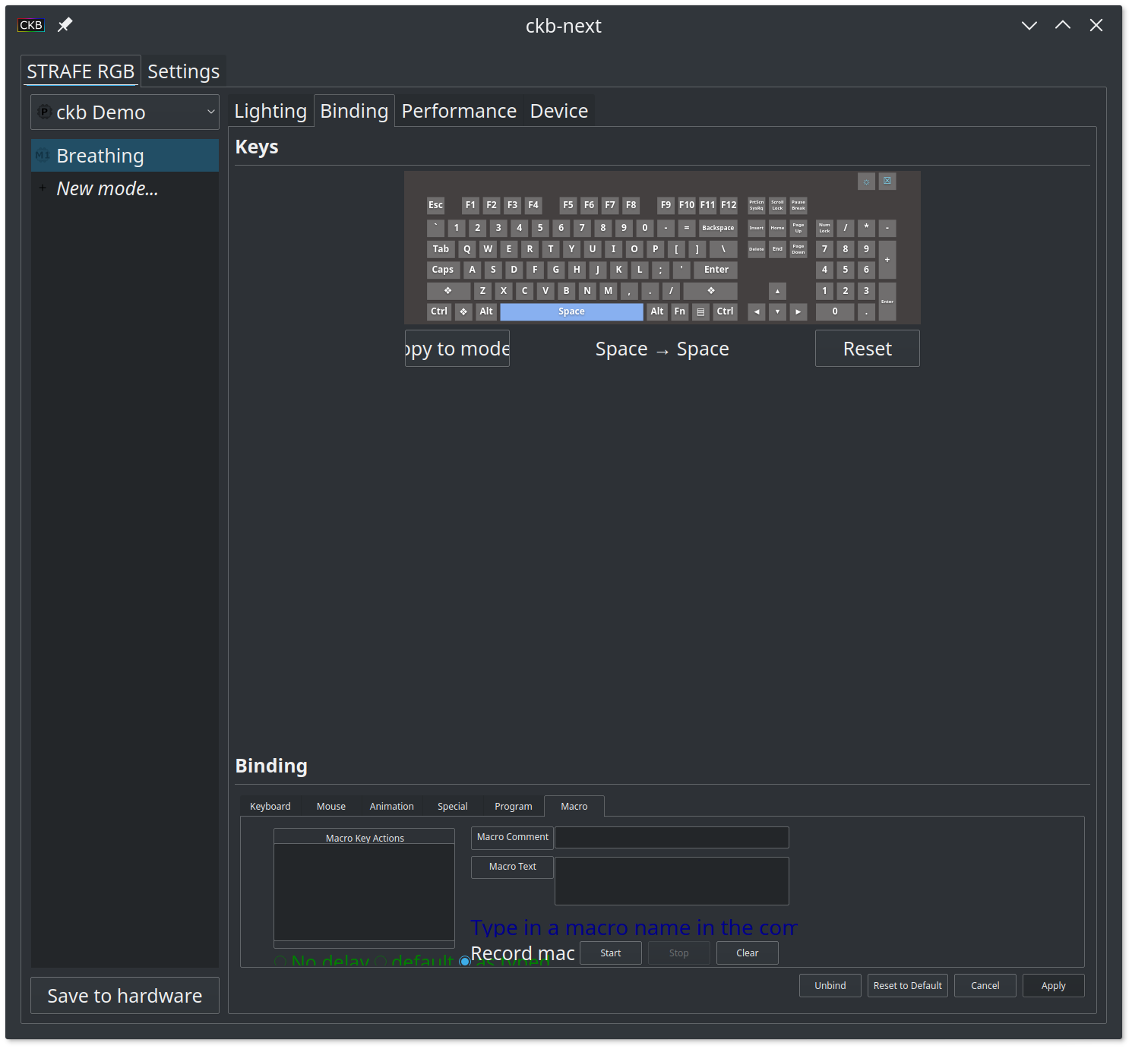
Task: Click the Unbind button
Action: pyautogui.click(x=830, y=986)
